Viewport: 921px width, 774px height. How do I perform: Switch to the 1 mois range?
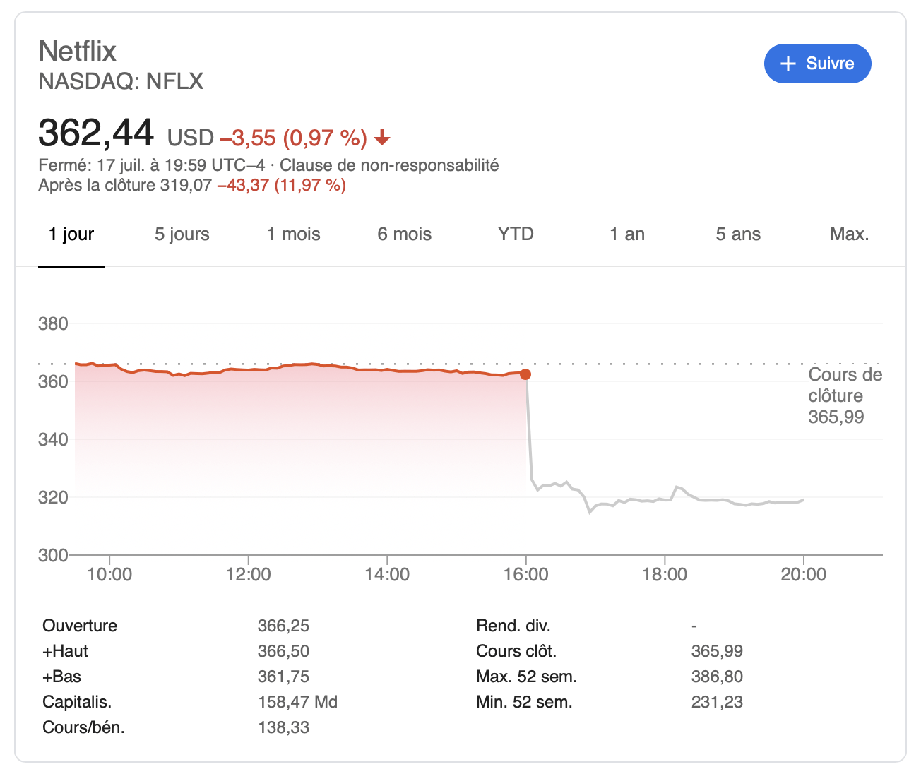tap(294, 234)
